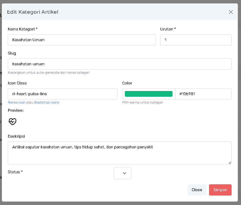The width and height of the screenshot is (241, 205).
Task: Click the Icon Class label
Action: pos(17,83)
